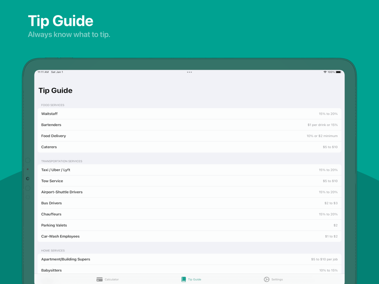Click the Car-Wash $1 to $2 value

click(x=331, y=236)
